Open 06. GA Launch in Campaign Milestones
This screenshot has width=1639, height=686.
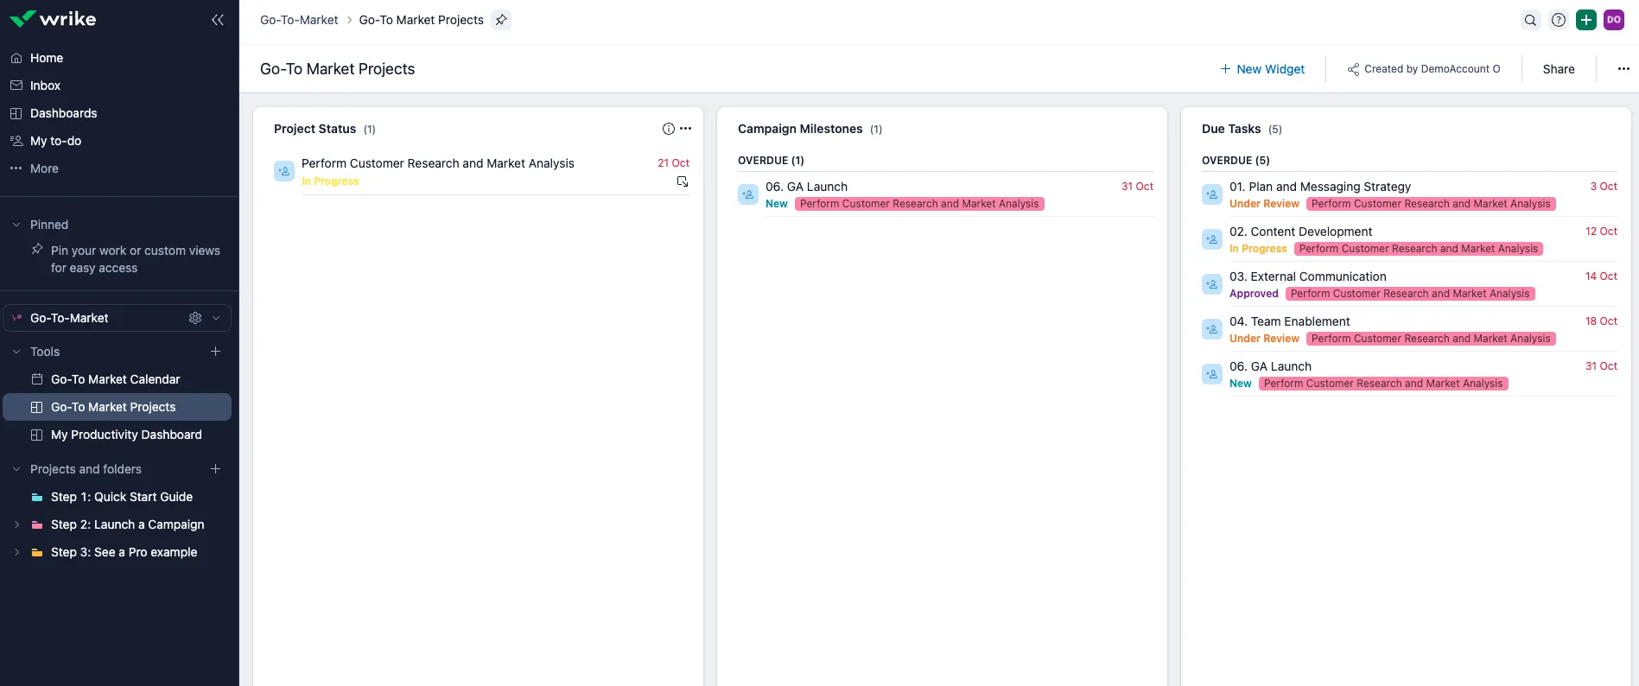click(x=806, y=187)
